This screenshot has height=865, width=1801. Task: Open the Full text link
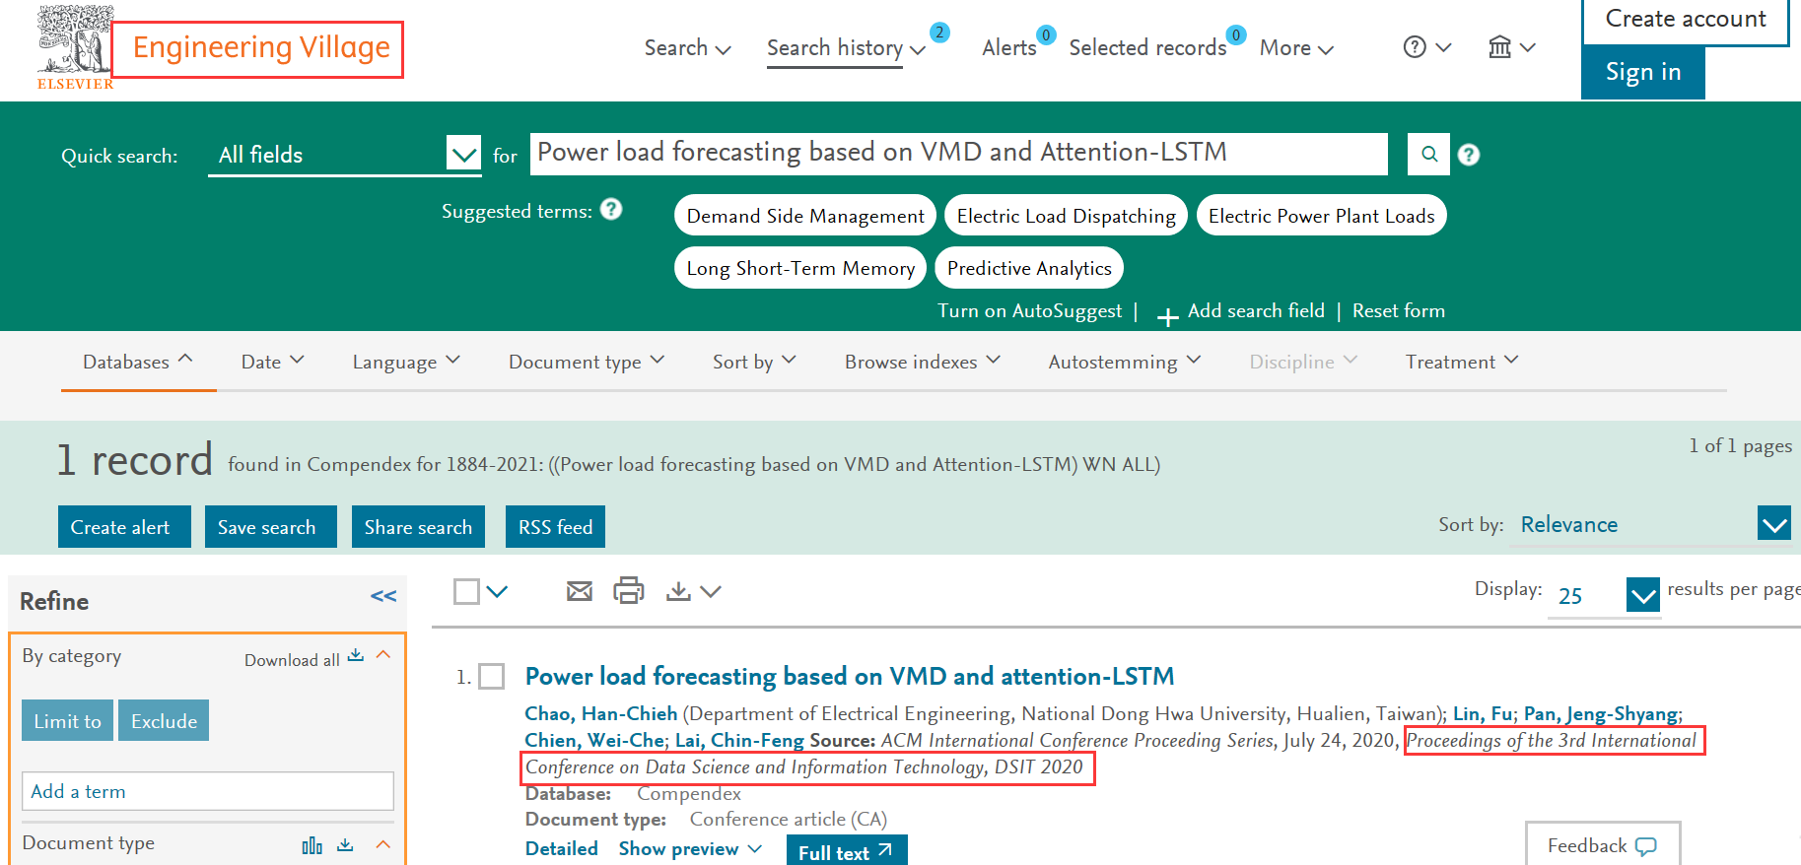(846, 851)
